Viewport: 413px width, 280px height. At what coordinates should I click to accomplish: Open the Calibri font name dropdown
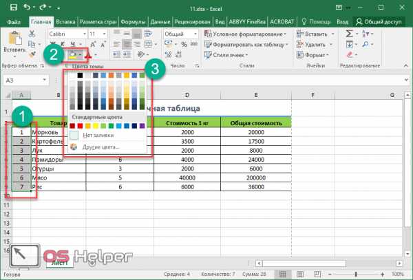(x=85, y=34)
